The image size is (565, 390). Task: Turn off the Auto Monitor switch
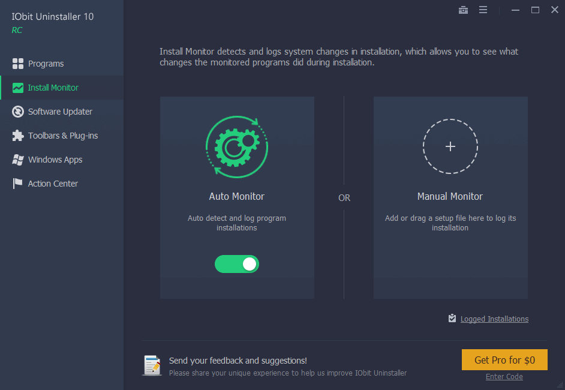pyautogui.click(x=237, y=264)
